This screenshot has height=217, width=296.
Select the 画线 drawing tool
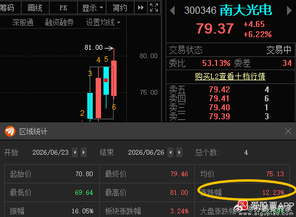(35, 8)
